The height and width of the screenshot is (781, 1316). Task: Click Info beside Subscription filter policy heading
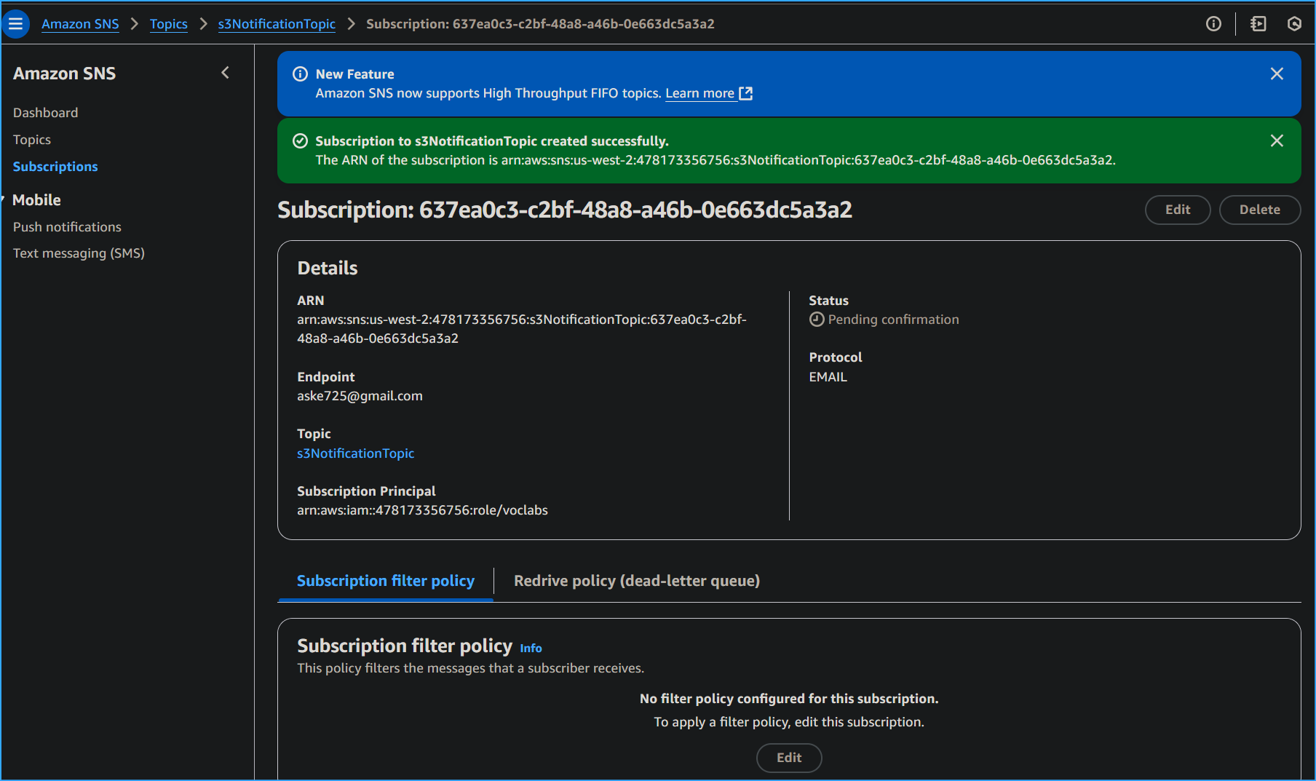tap(531, 648)
